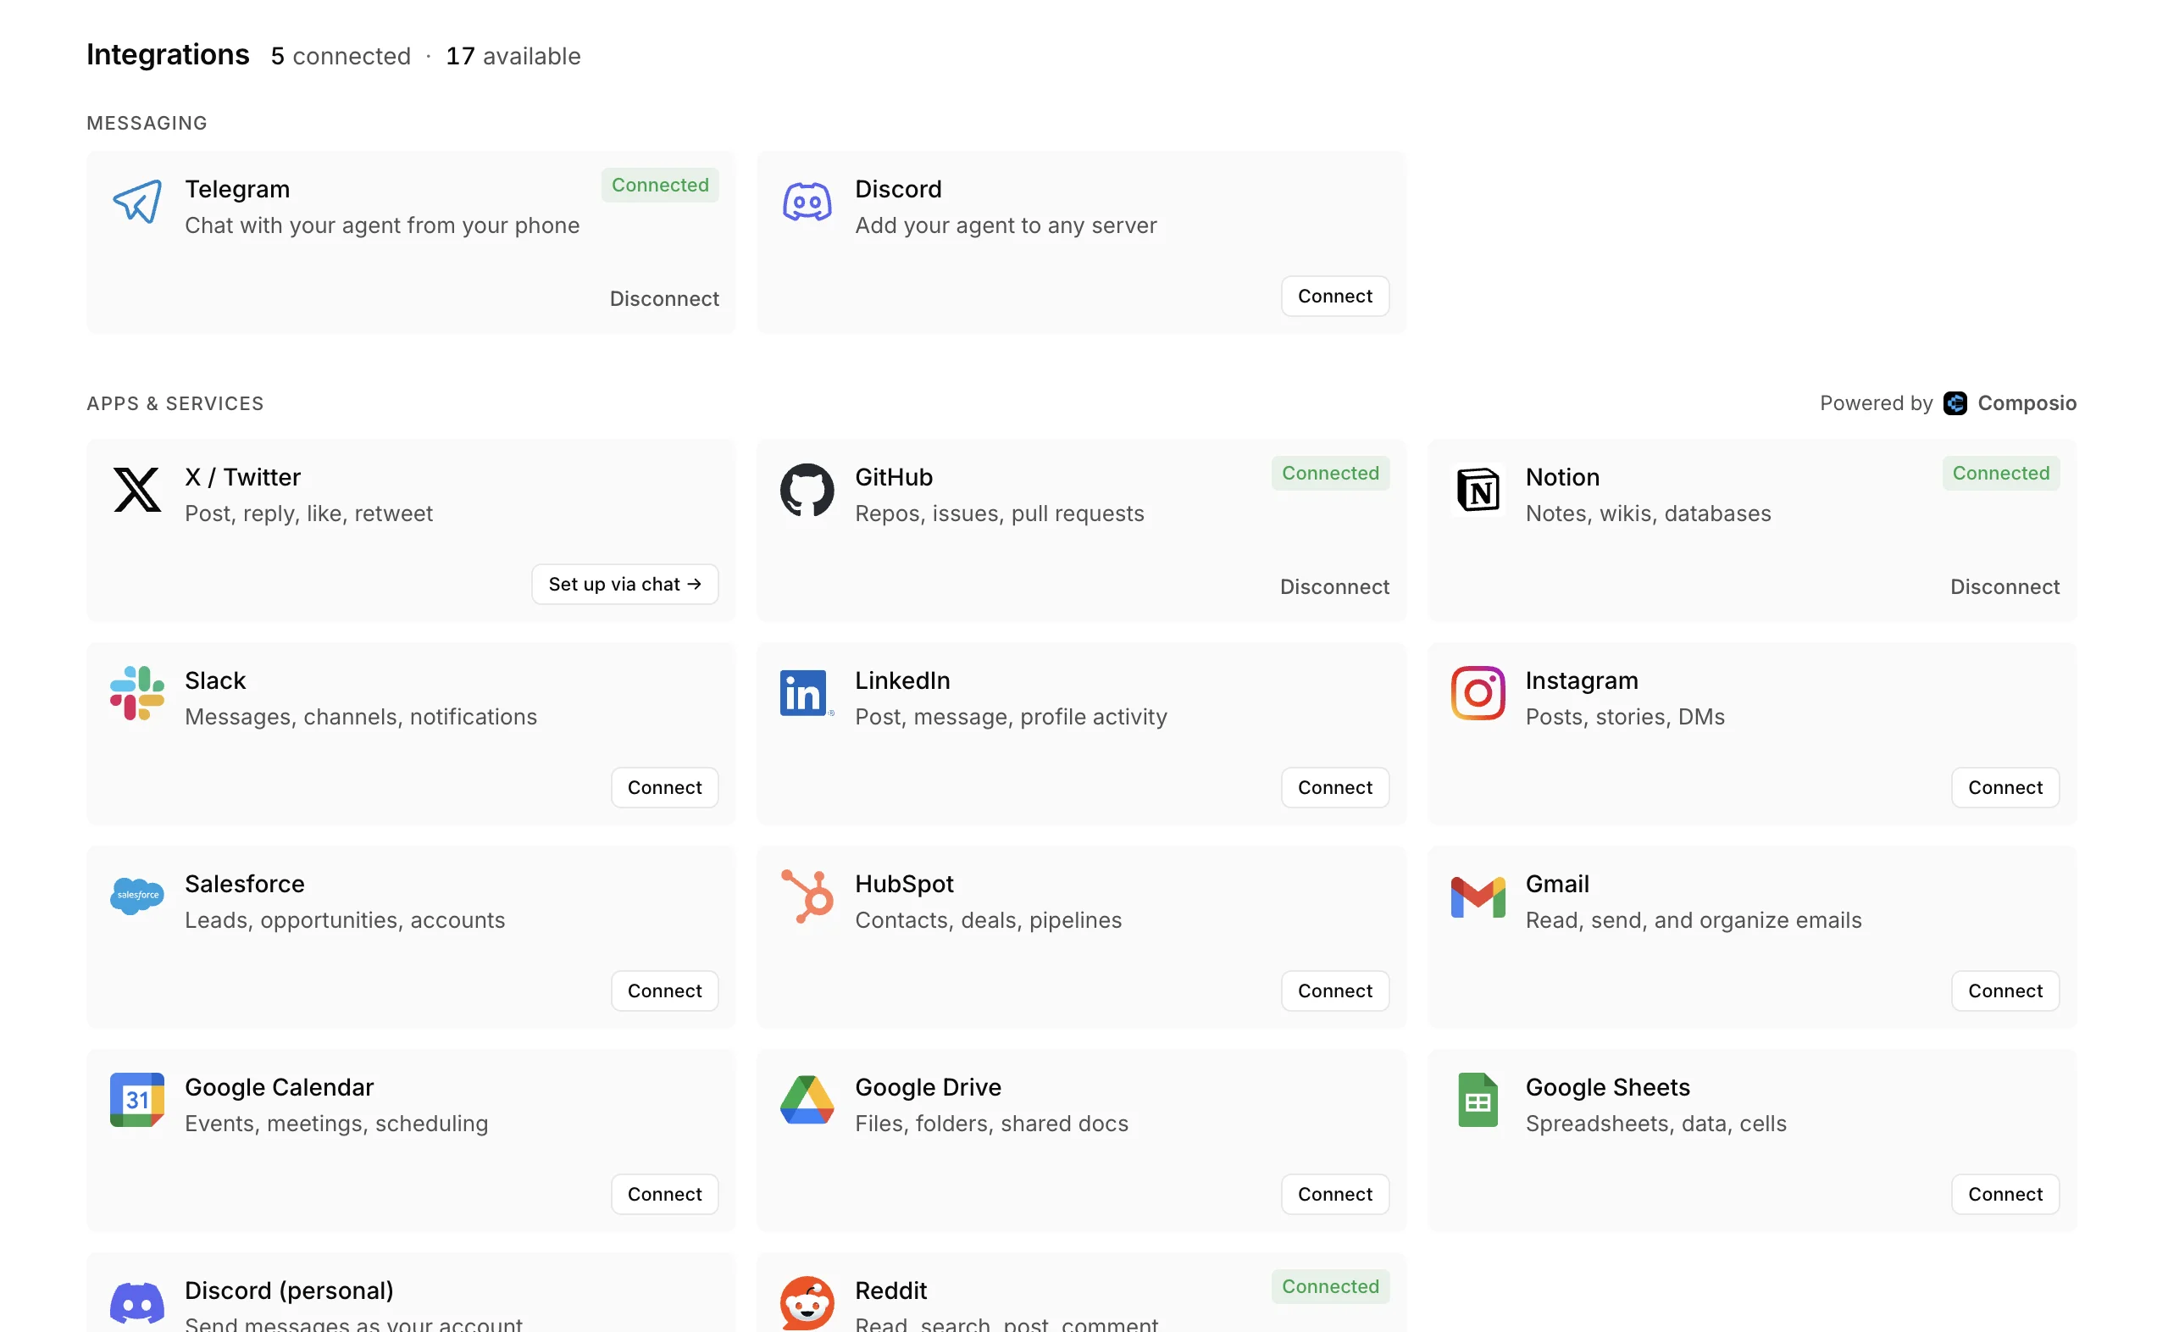Click the Google Drive triangle icon
Image resolution: width=2157 pixels, height=1332 pixels.
tap(807, 1101)
